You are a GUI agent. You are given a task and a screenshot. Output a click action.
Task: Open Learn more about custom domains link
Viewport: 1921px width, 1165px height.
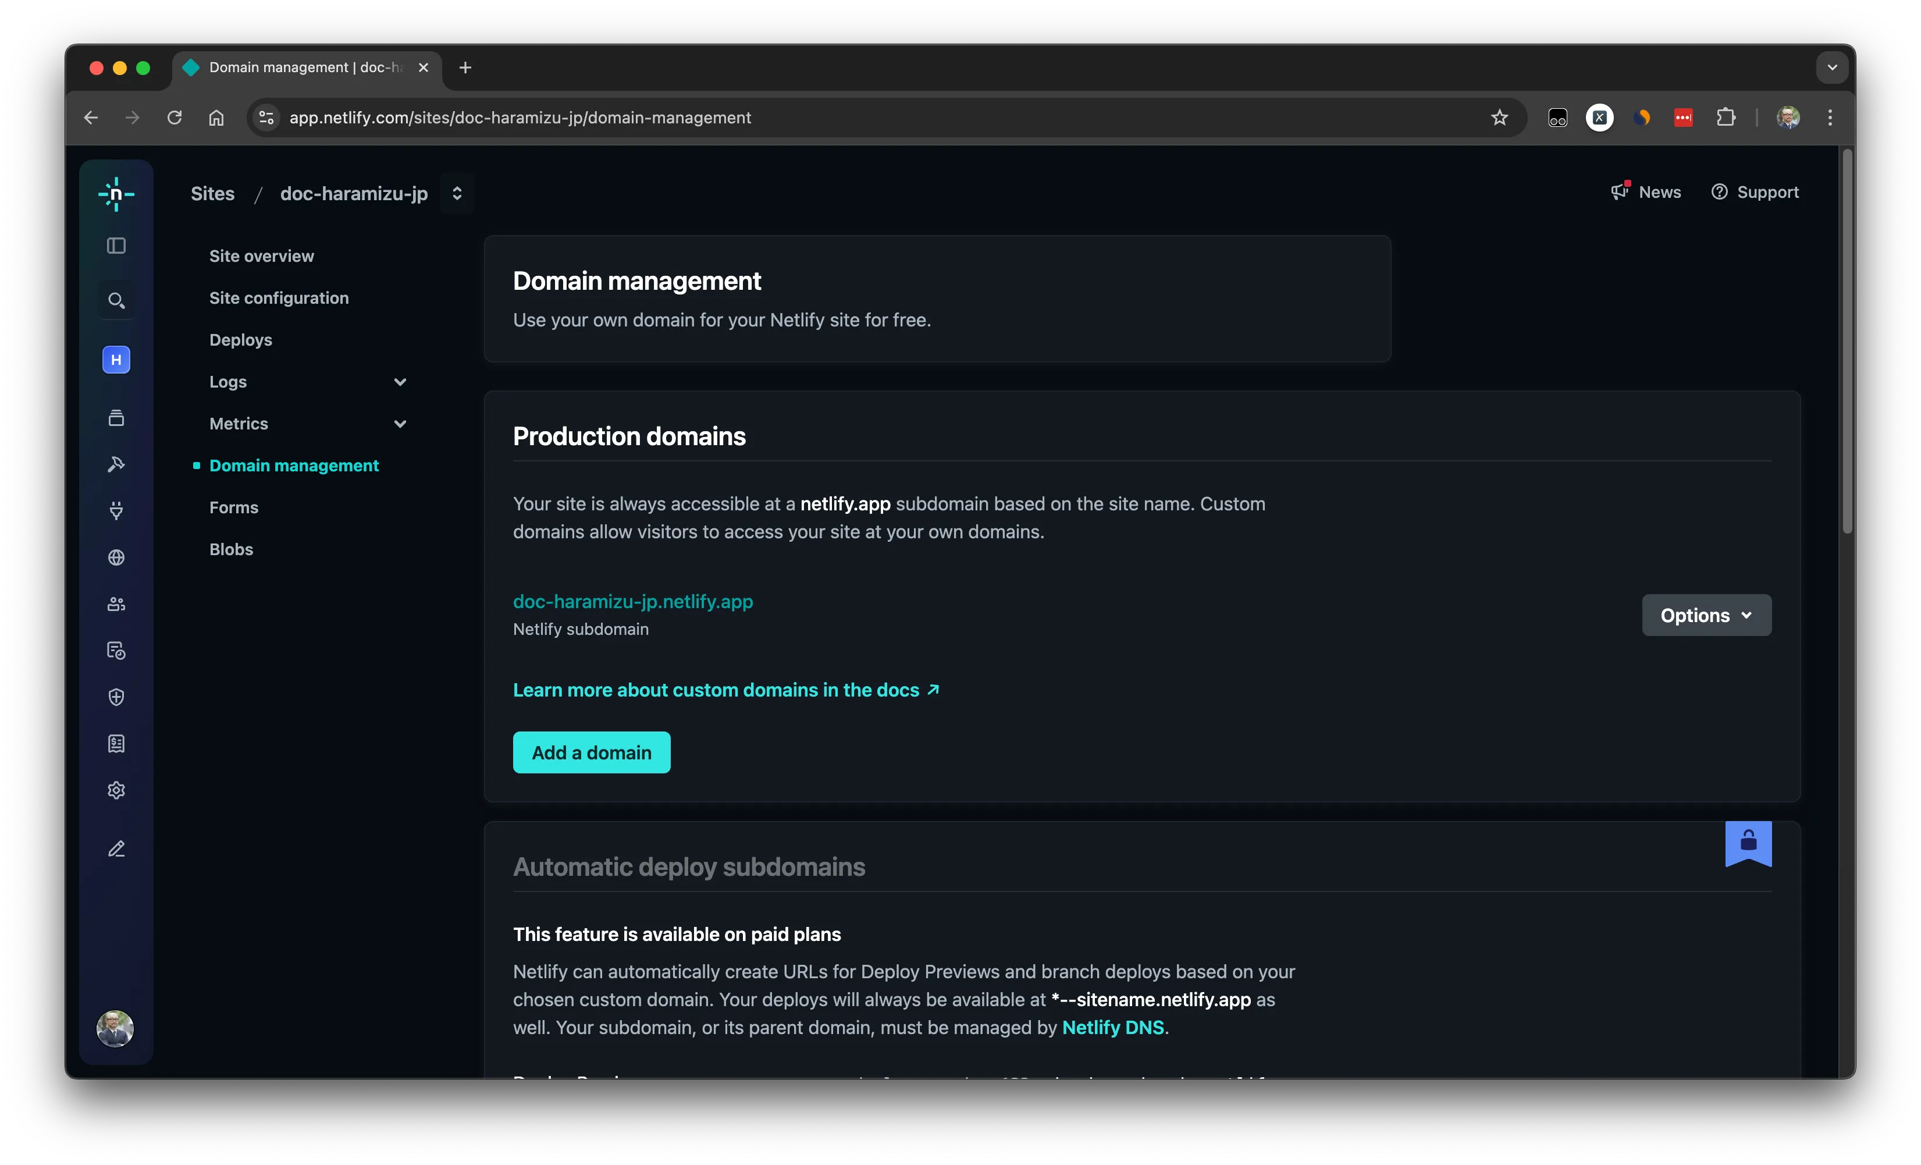pos(724,690)
